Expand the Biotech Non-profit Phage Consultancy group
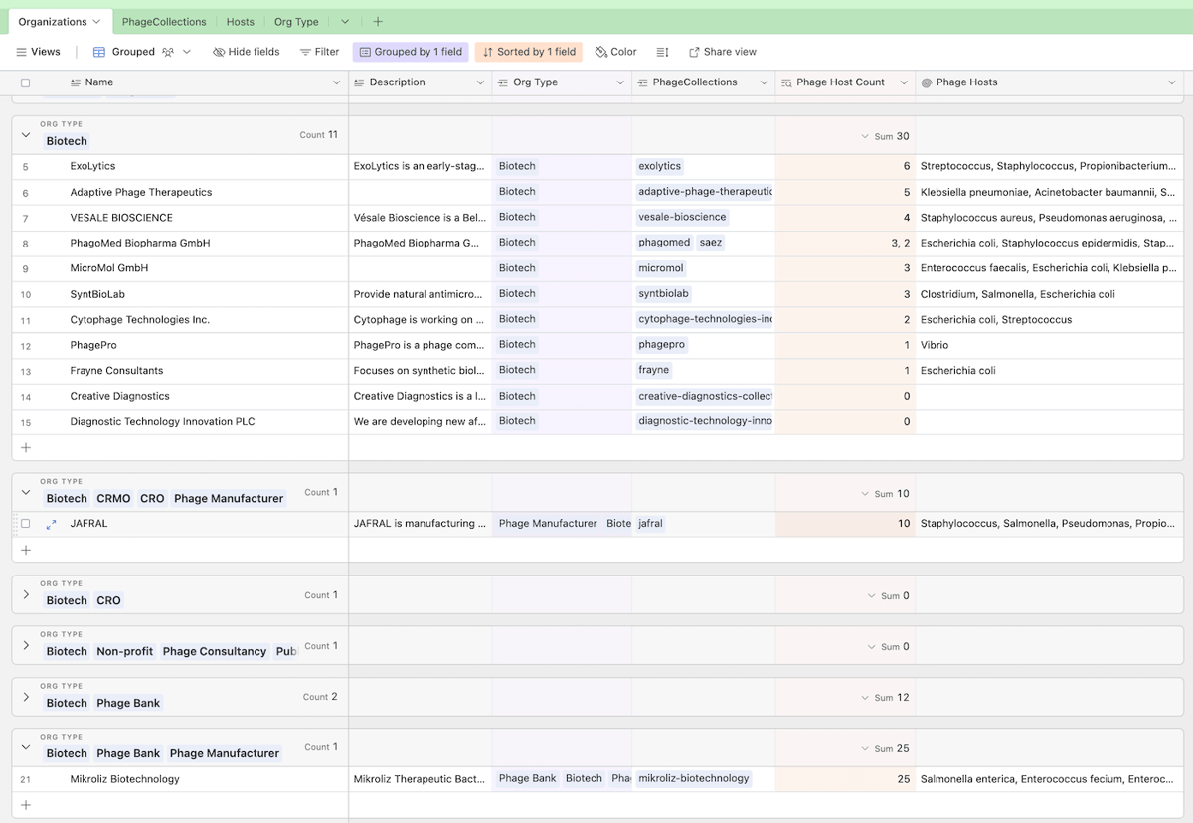The width and height of the screenshot is (1193, 823). pos(26,645)
